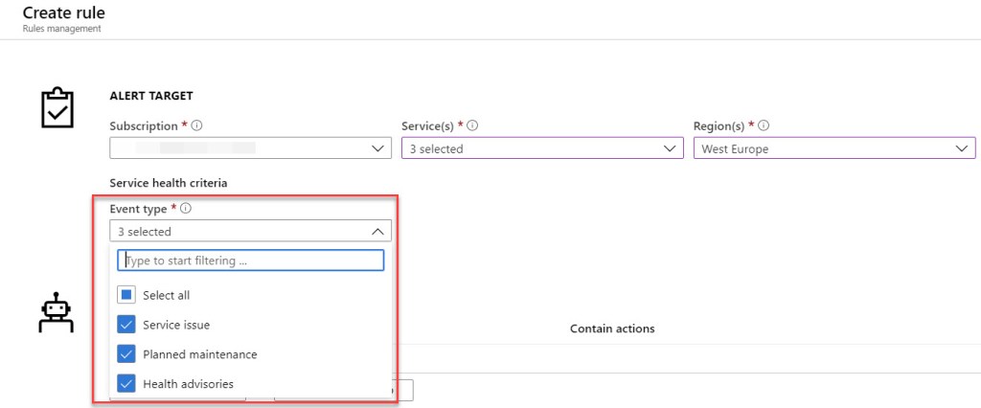Click the filter text box in Event type

coord(250,261)
